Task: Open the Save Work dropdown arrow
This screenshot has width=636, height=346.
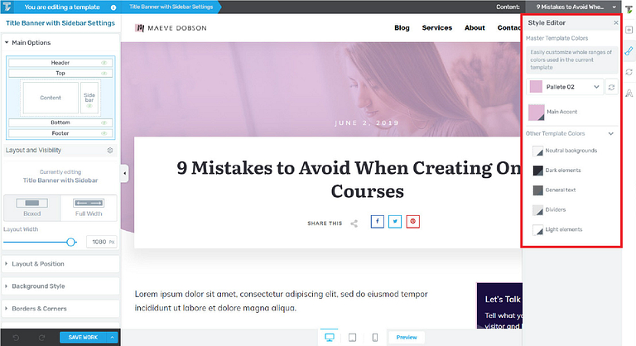Action: click(112, 337)
